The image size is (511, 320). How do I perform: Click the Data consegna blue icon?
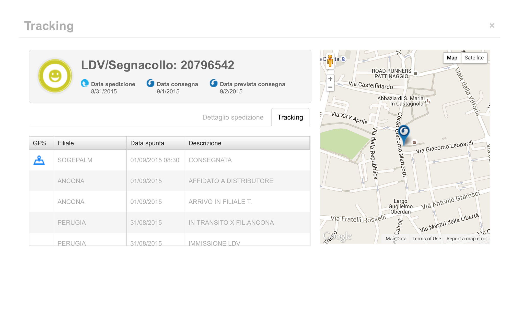click(150, 83)
